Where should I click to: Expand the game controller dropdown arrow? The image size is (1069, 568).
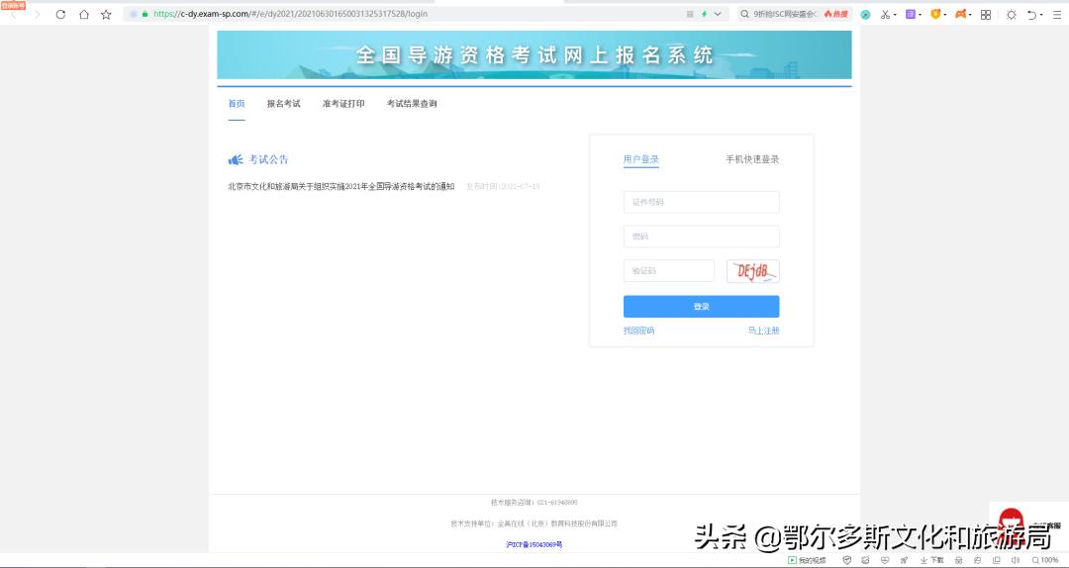click(x=970, y=15)
